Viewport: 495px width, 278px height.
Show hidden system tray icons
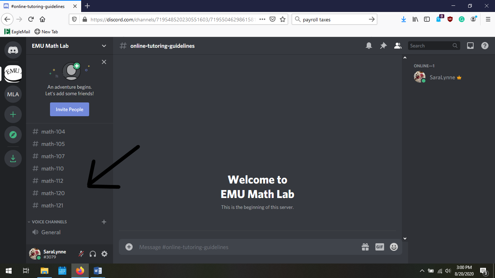[x=422, y=271]
